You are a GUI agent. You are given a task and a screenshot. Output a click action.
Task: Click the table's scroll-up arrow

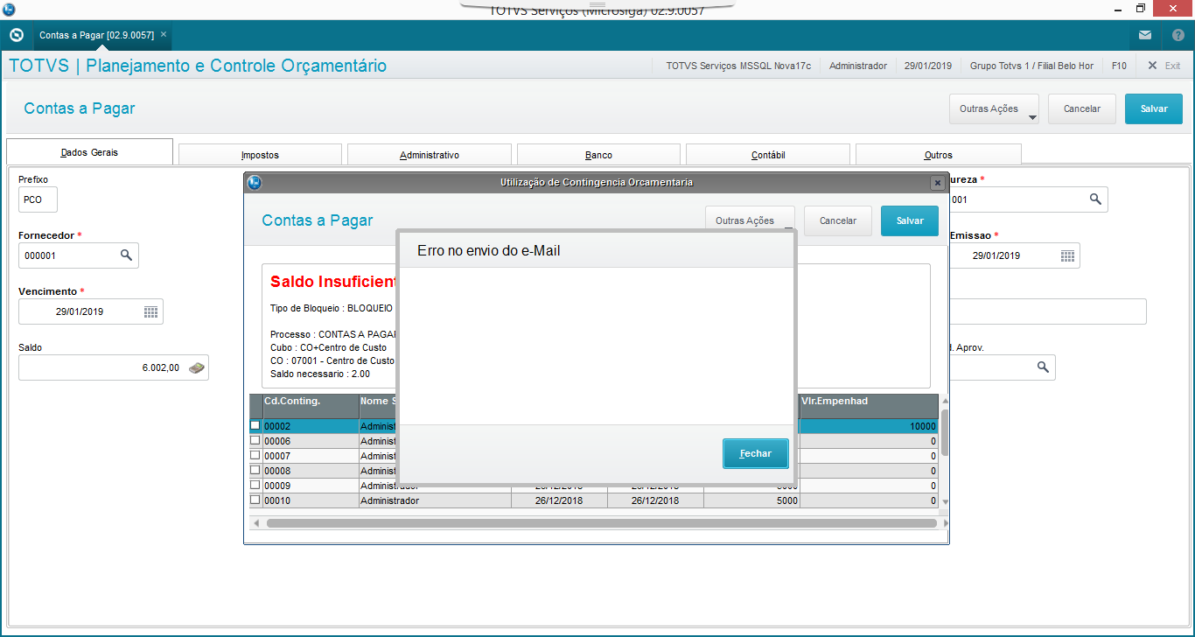click(945, 401)
